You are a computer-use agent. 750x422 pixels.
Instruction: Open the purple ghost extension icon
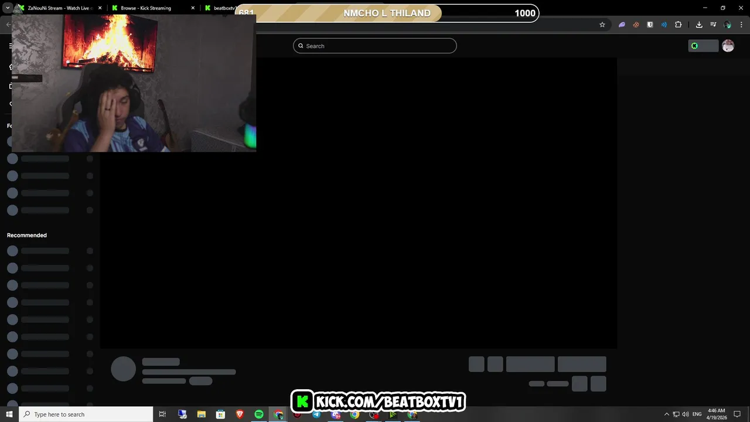(622, 25)
